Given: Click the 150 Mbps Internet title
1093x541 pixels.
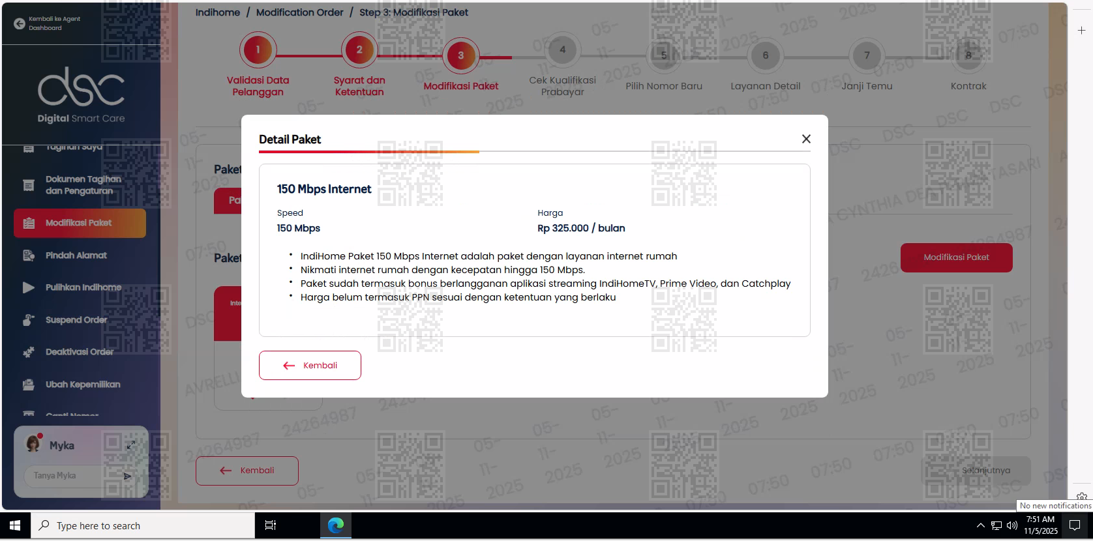Looking at the screenshot, I should (x=324, y=189).
